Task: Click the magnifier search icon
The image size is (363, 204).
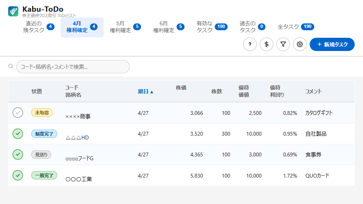Action: pos(11,66)
